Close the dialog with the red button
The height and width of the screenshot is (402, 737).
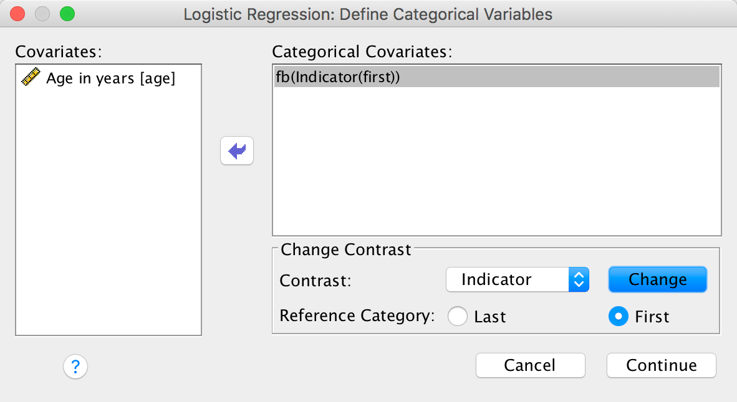pos(18,14)
